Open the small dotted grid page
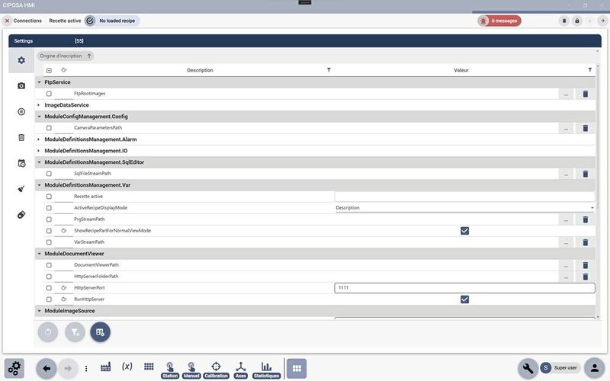The width and height of the screenshot is (610, 381). point(149,367)
